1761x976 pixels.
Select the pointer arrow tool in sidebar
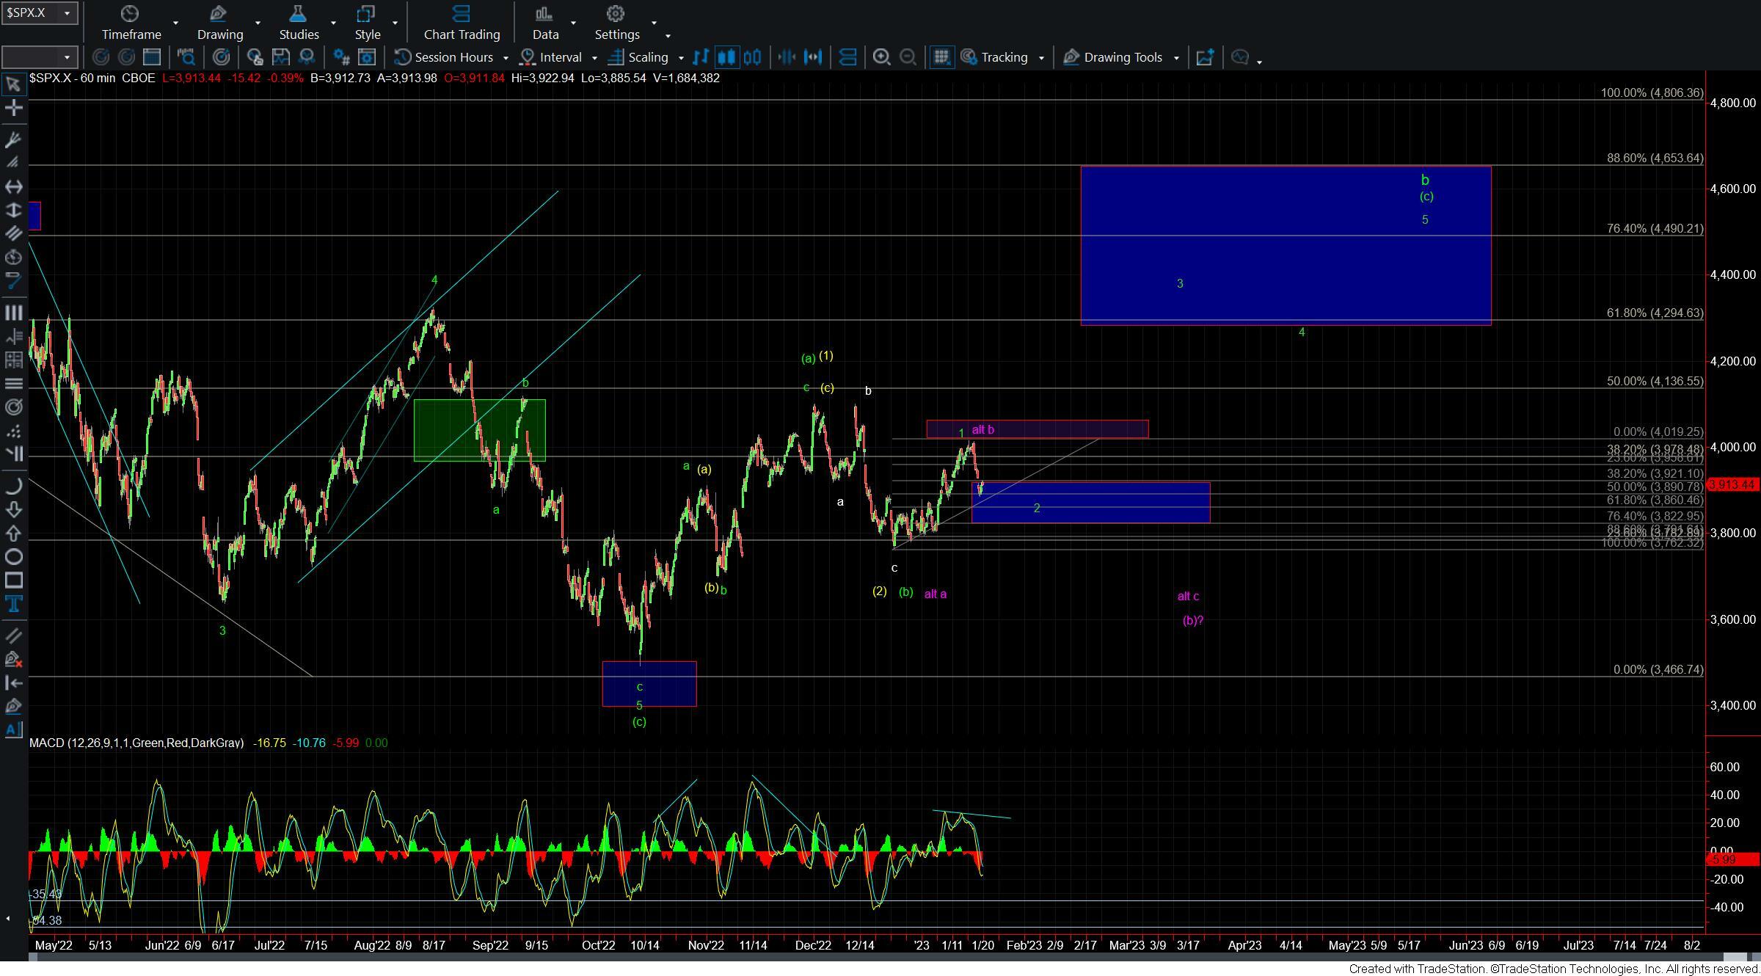point(13,84)
